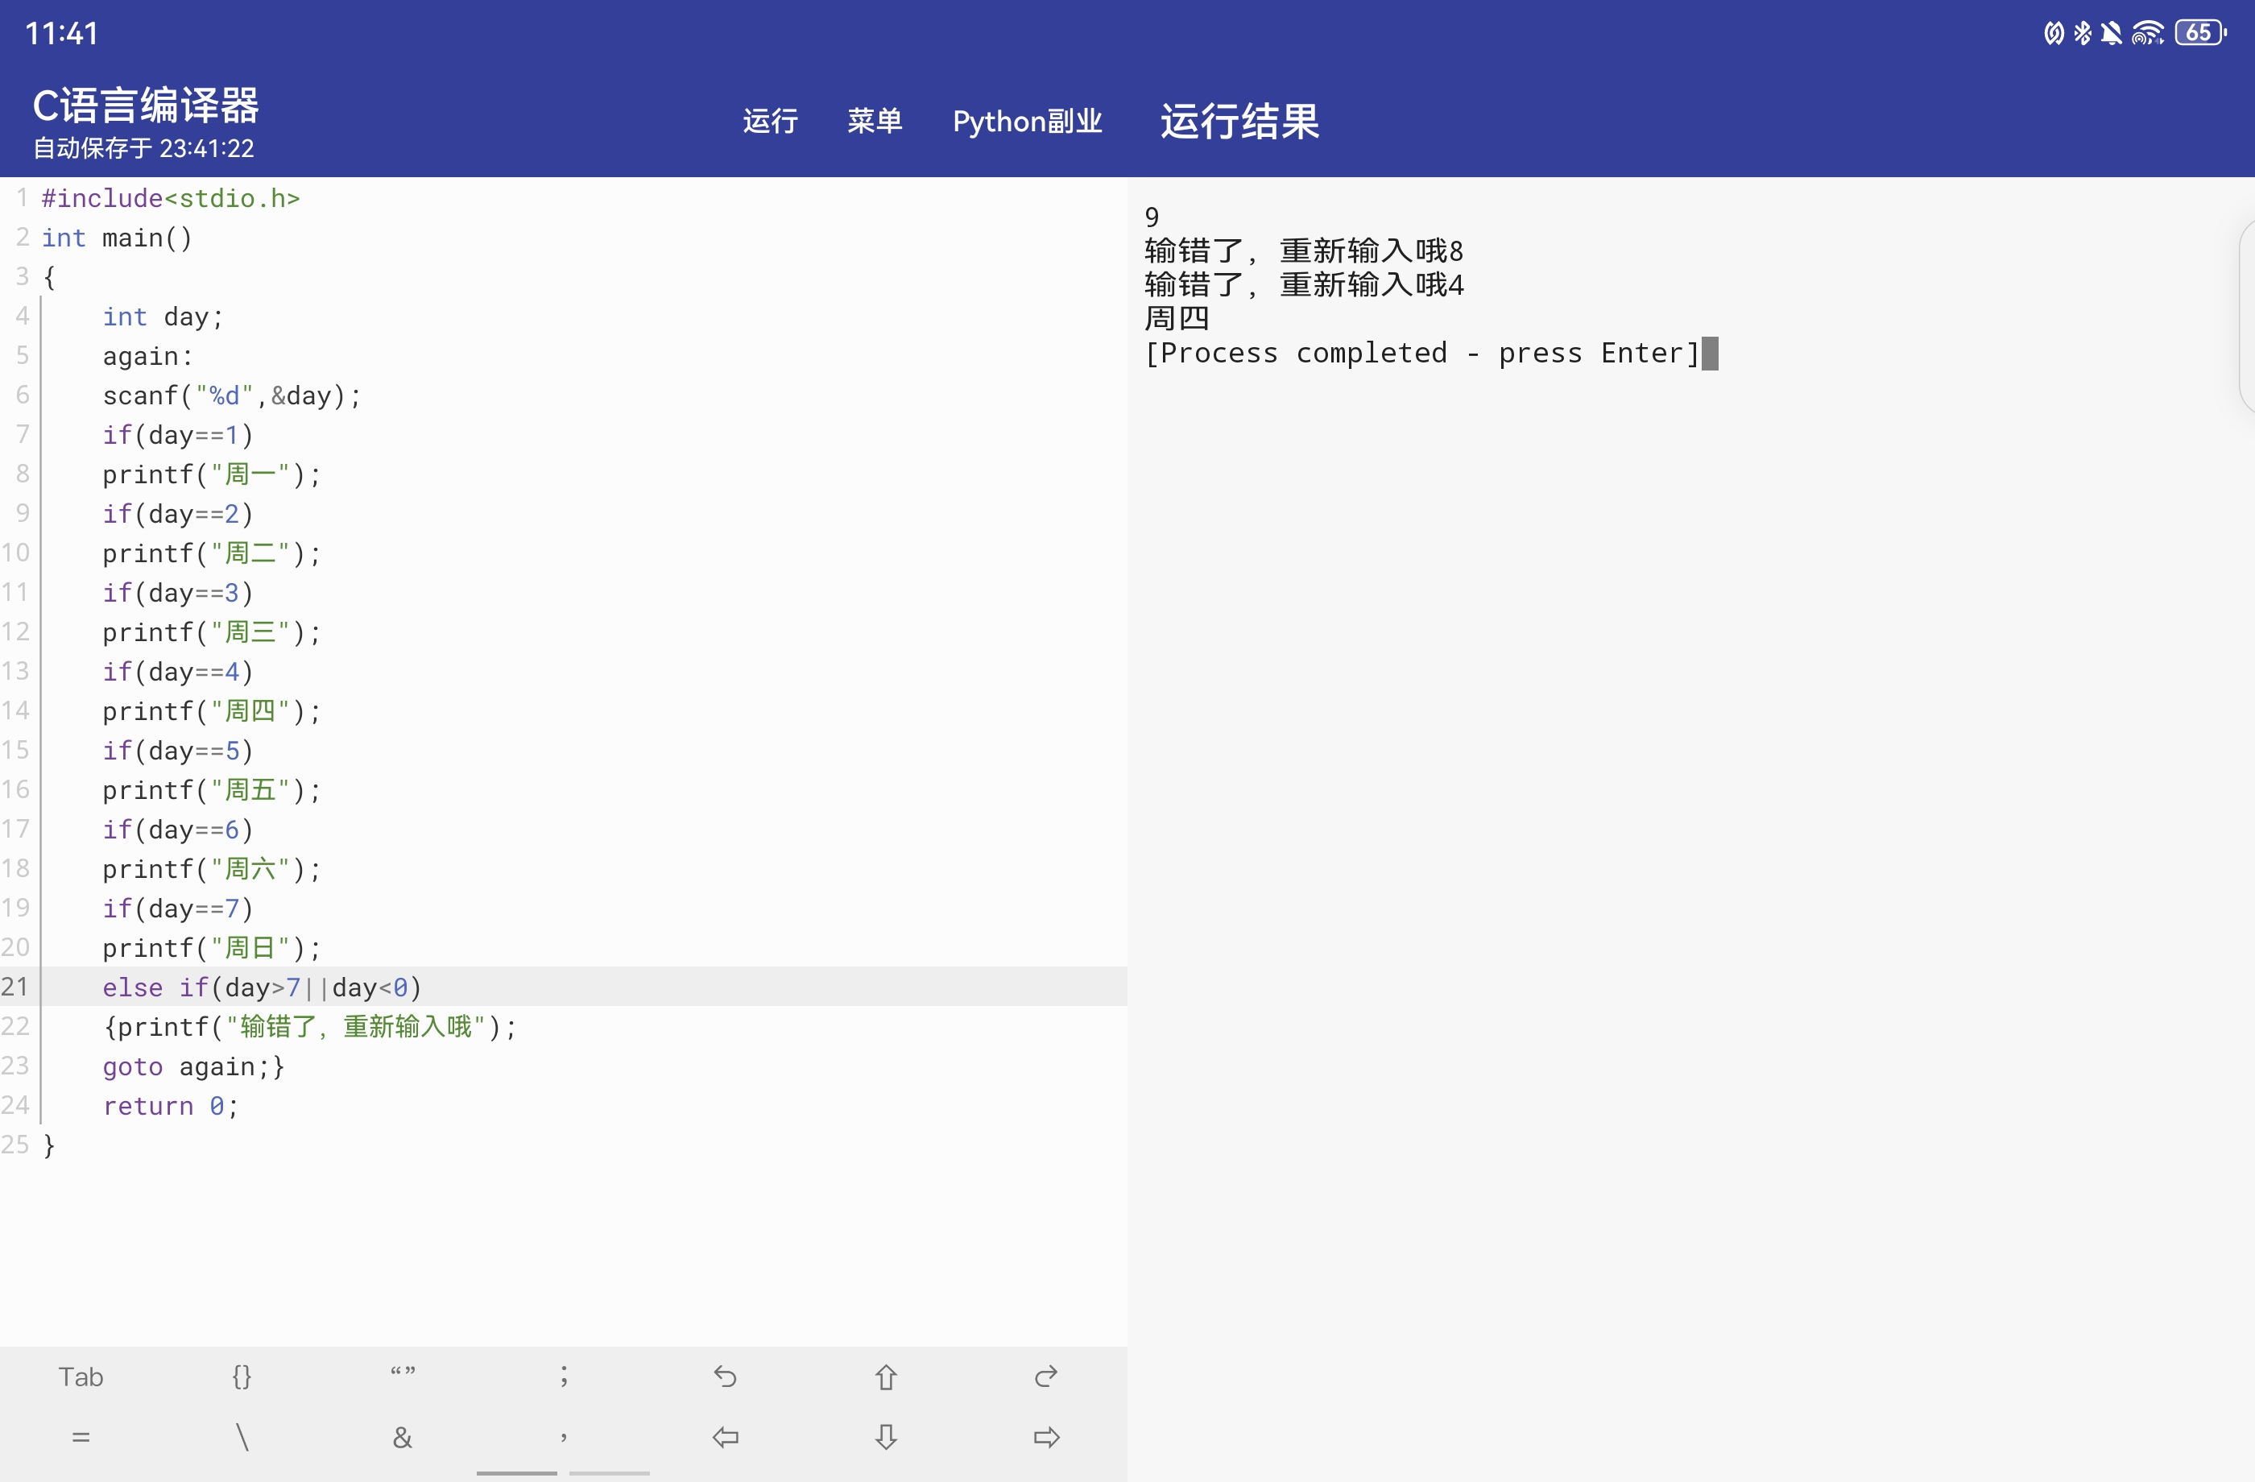
Task: Tap the output terminal Process completed line
Action: (1421, 354)
